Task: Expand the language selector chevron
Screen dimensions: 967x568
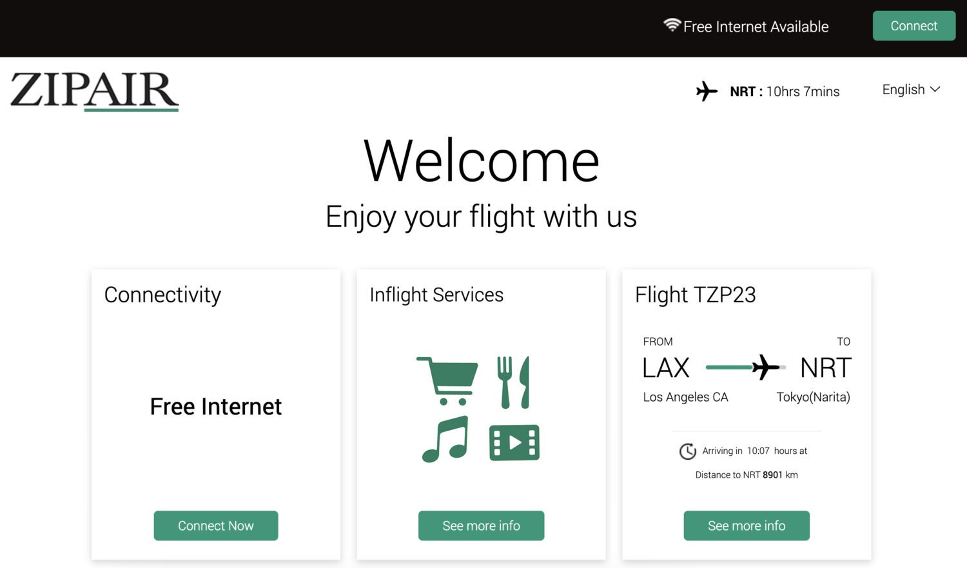Action: 935,90
